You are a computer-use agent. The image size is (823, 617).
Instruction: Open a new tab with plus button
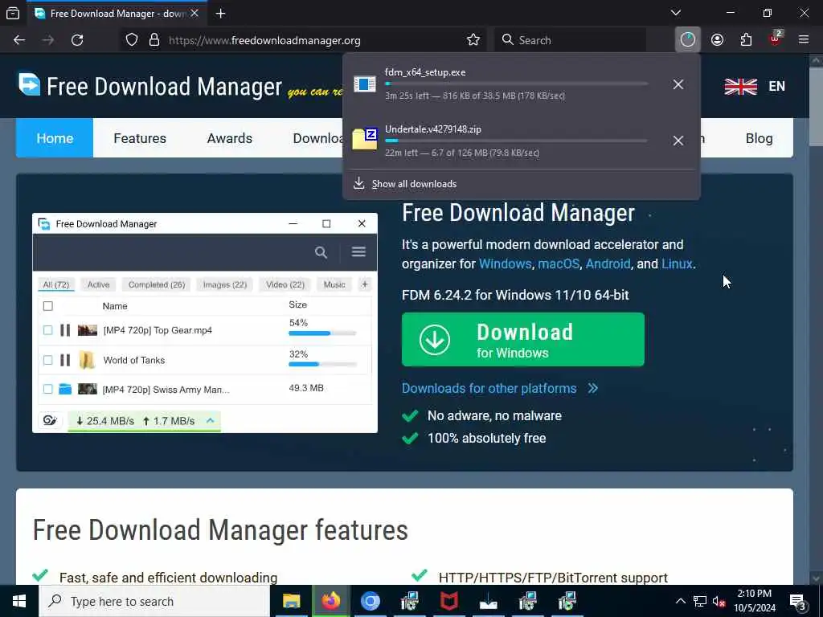(220, 13)
